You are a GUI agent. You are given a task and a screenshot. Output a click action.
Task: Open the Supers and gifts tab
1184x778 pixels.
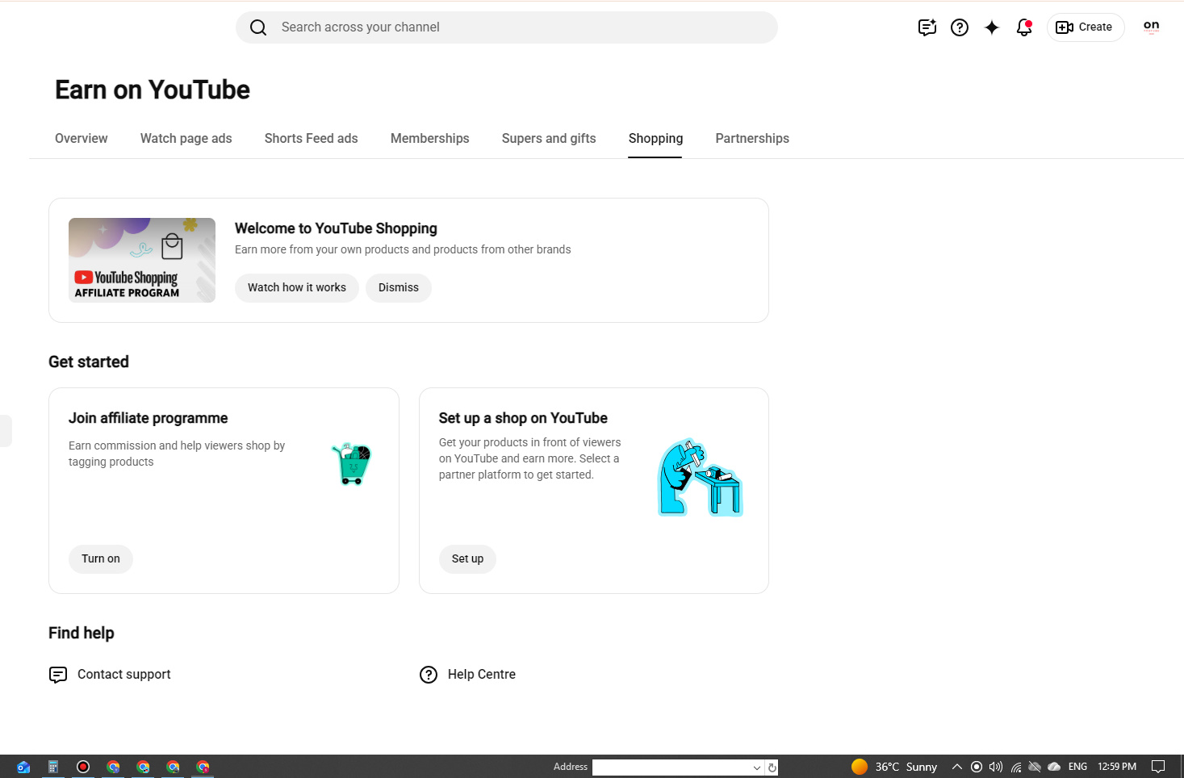(x=549, y=139)
